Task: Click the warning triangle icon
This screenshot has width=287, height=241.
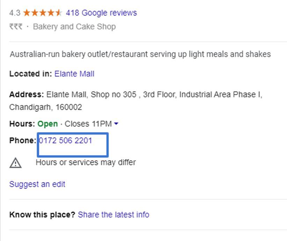Action: coord(16,163)
